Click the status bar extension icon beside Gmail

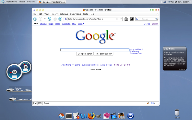click(148, 103)
